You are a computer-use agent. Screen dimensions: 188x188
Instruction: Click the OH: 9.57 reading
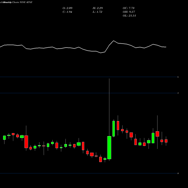pos(129,12)
